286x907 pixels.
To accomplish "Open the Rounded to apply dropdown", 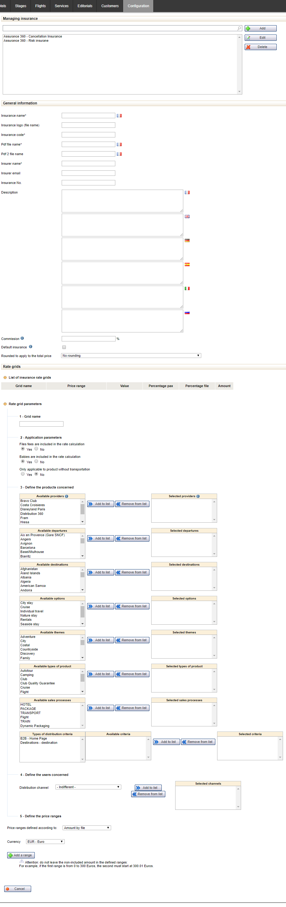I will (131, 356).
